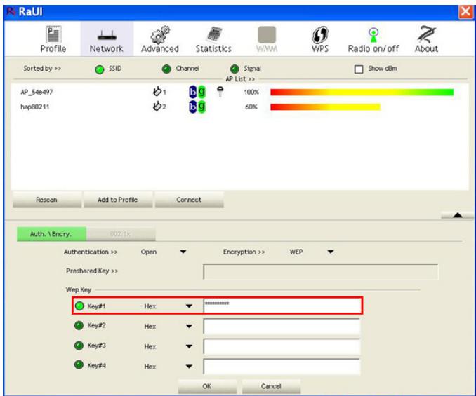Sort AP list by SSID
Viewport: 476px width, 396px height.
(x=100, y=69)
